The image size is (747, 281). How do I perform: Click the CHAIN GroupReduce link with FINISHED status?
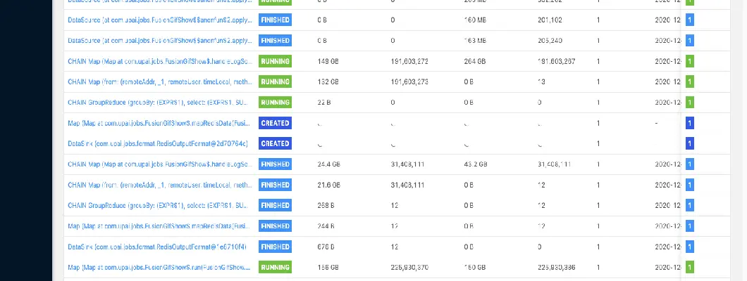tap(157, 205)
